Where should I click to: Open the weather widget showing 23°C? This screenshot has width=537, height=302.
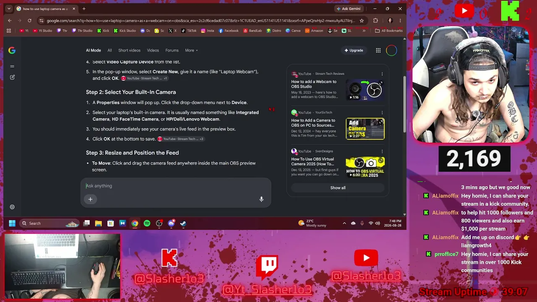point(312,223)
